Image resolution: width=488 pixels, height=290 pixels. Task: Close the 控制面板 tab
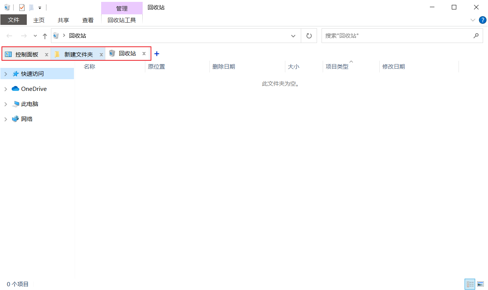click(46, 55)
